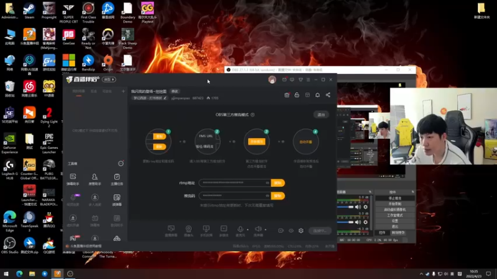
Task: Select the second scene tab in the left panel
Action: coord(94,91)
